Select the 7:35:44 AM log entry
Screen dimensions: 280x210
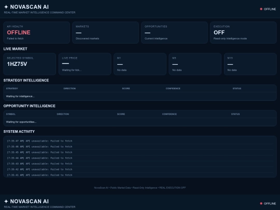coord(140,158)
